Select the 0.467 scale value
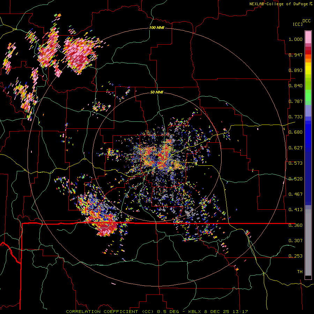The width and height of the screenshot is (314, 314). point(296,194)
